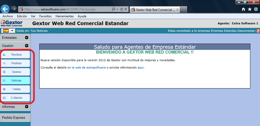Follow the 'en la web de extrasoftware' link
Image resolution: width=260 pixels, height=126 pixels.
(86, 68)
